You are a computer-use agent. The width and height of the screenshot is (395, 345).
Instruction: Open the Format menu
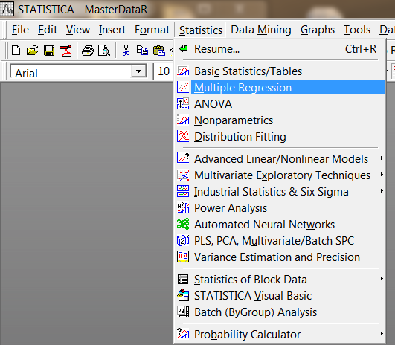(152, 30)
